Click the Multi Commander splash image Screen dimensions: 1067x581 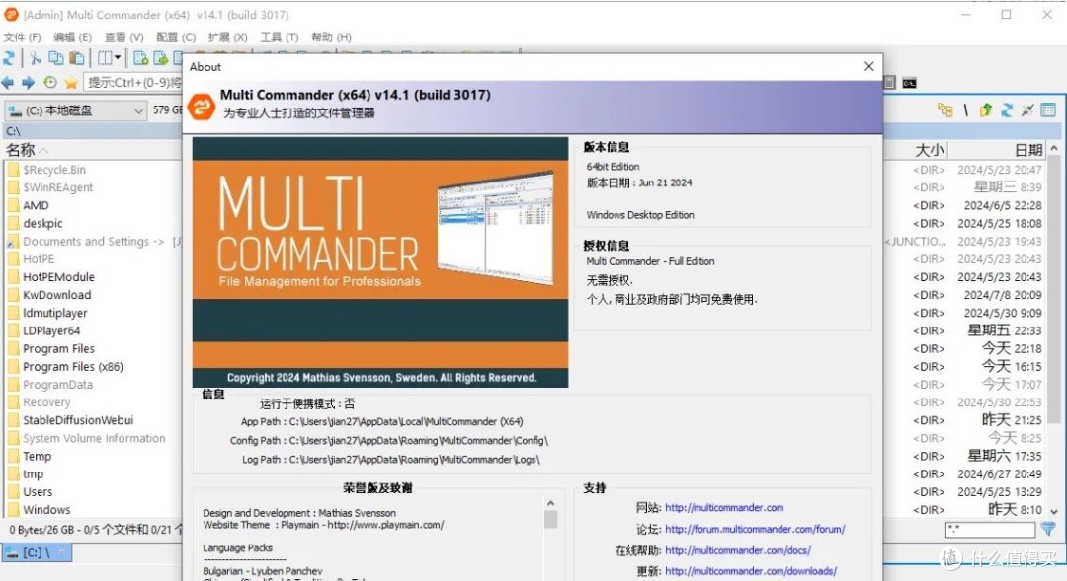coord(379,262)
